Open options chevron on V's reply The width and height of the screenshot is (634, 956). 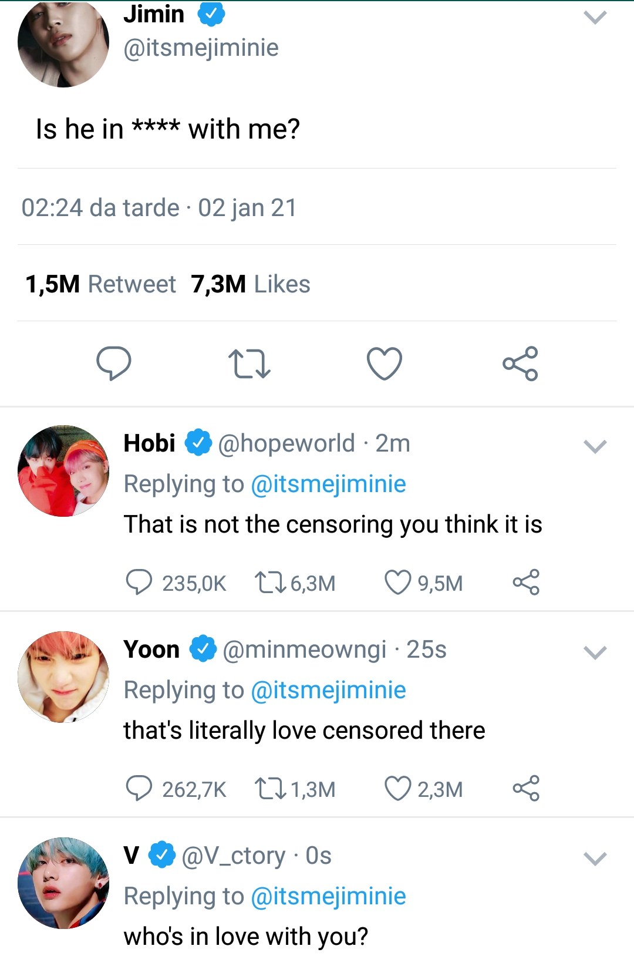click(x=595, y=860)
